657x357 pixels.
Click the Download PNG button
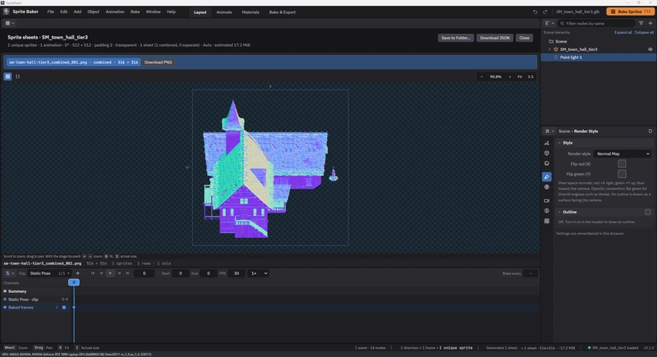pos(158,62)
